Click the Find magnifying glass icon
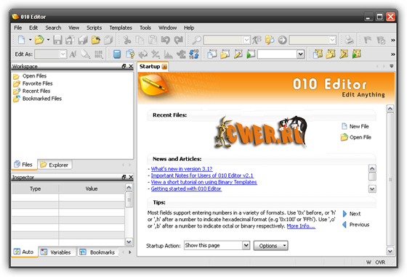 (196, 40)
